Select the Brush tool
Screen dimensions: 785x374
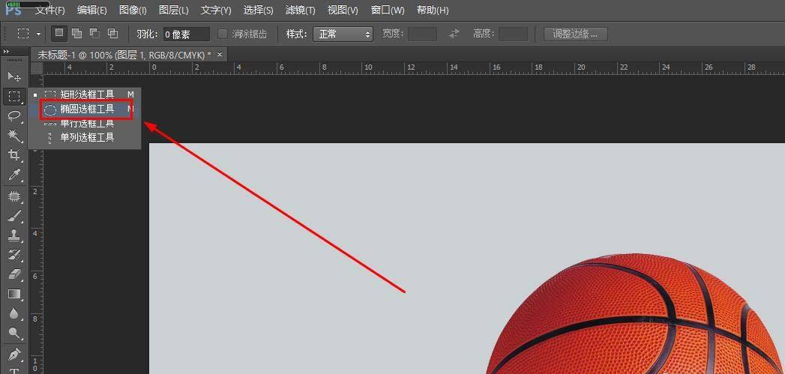click(x=14, y=216)
